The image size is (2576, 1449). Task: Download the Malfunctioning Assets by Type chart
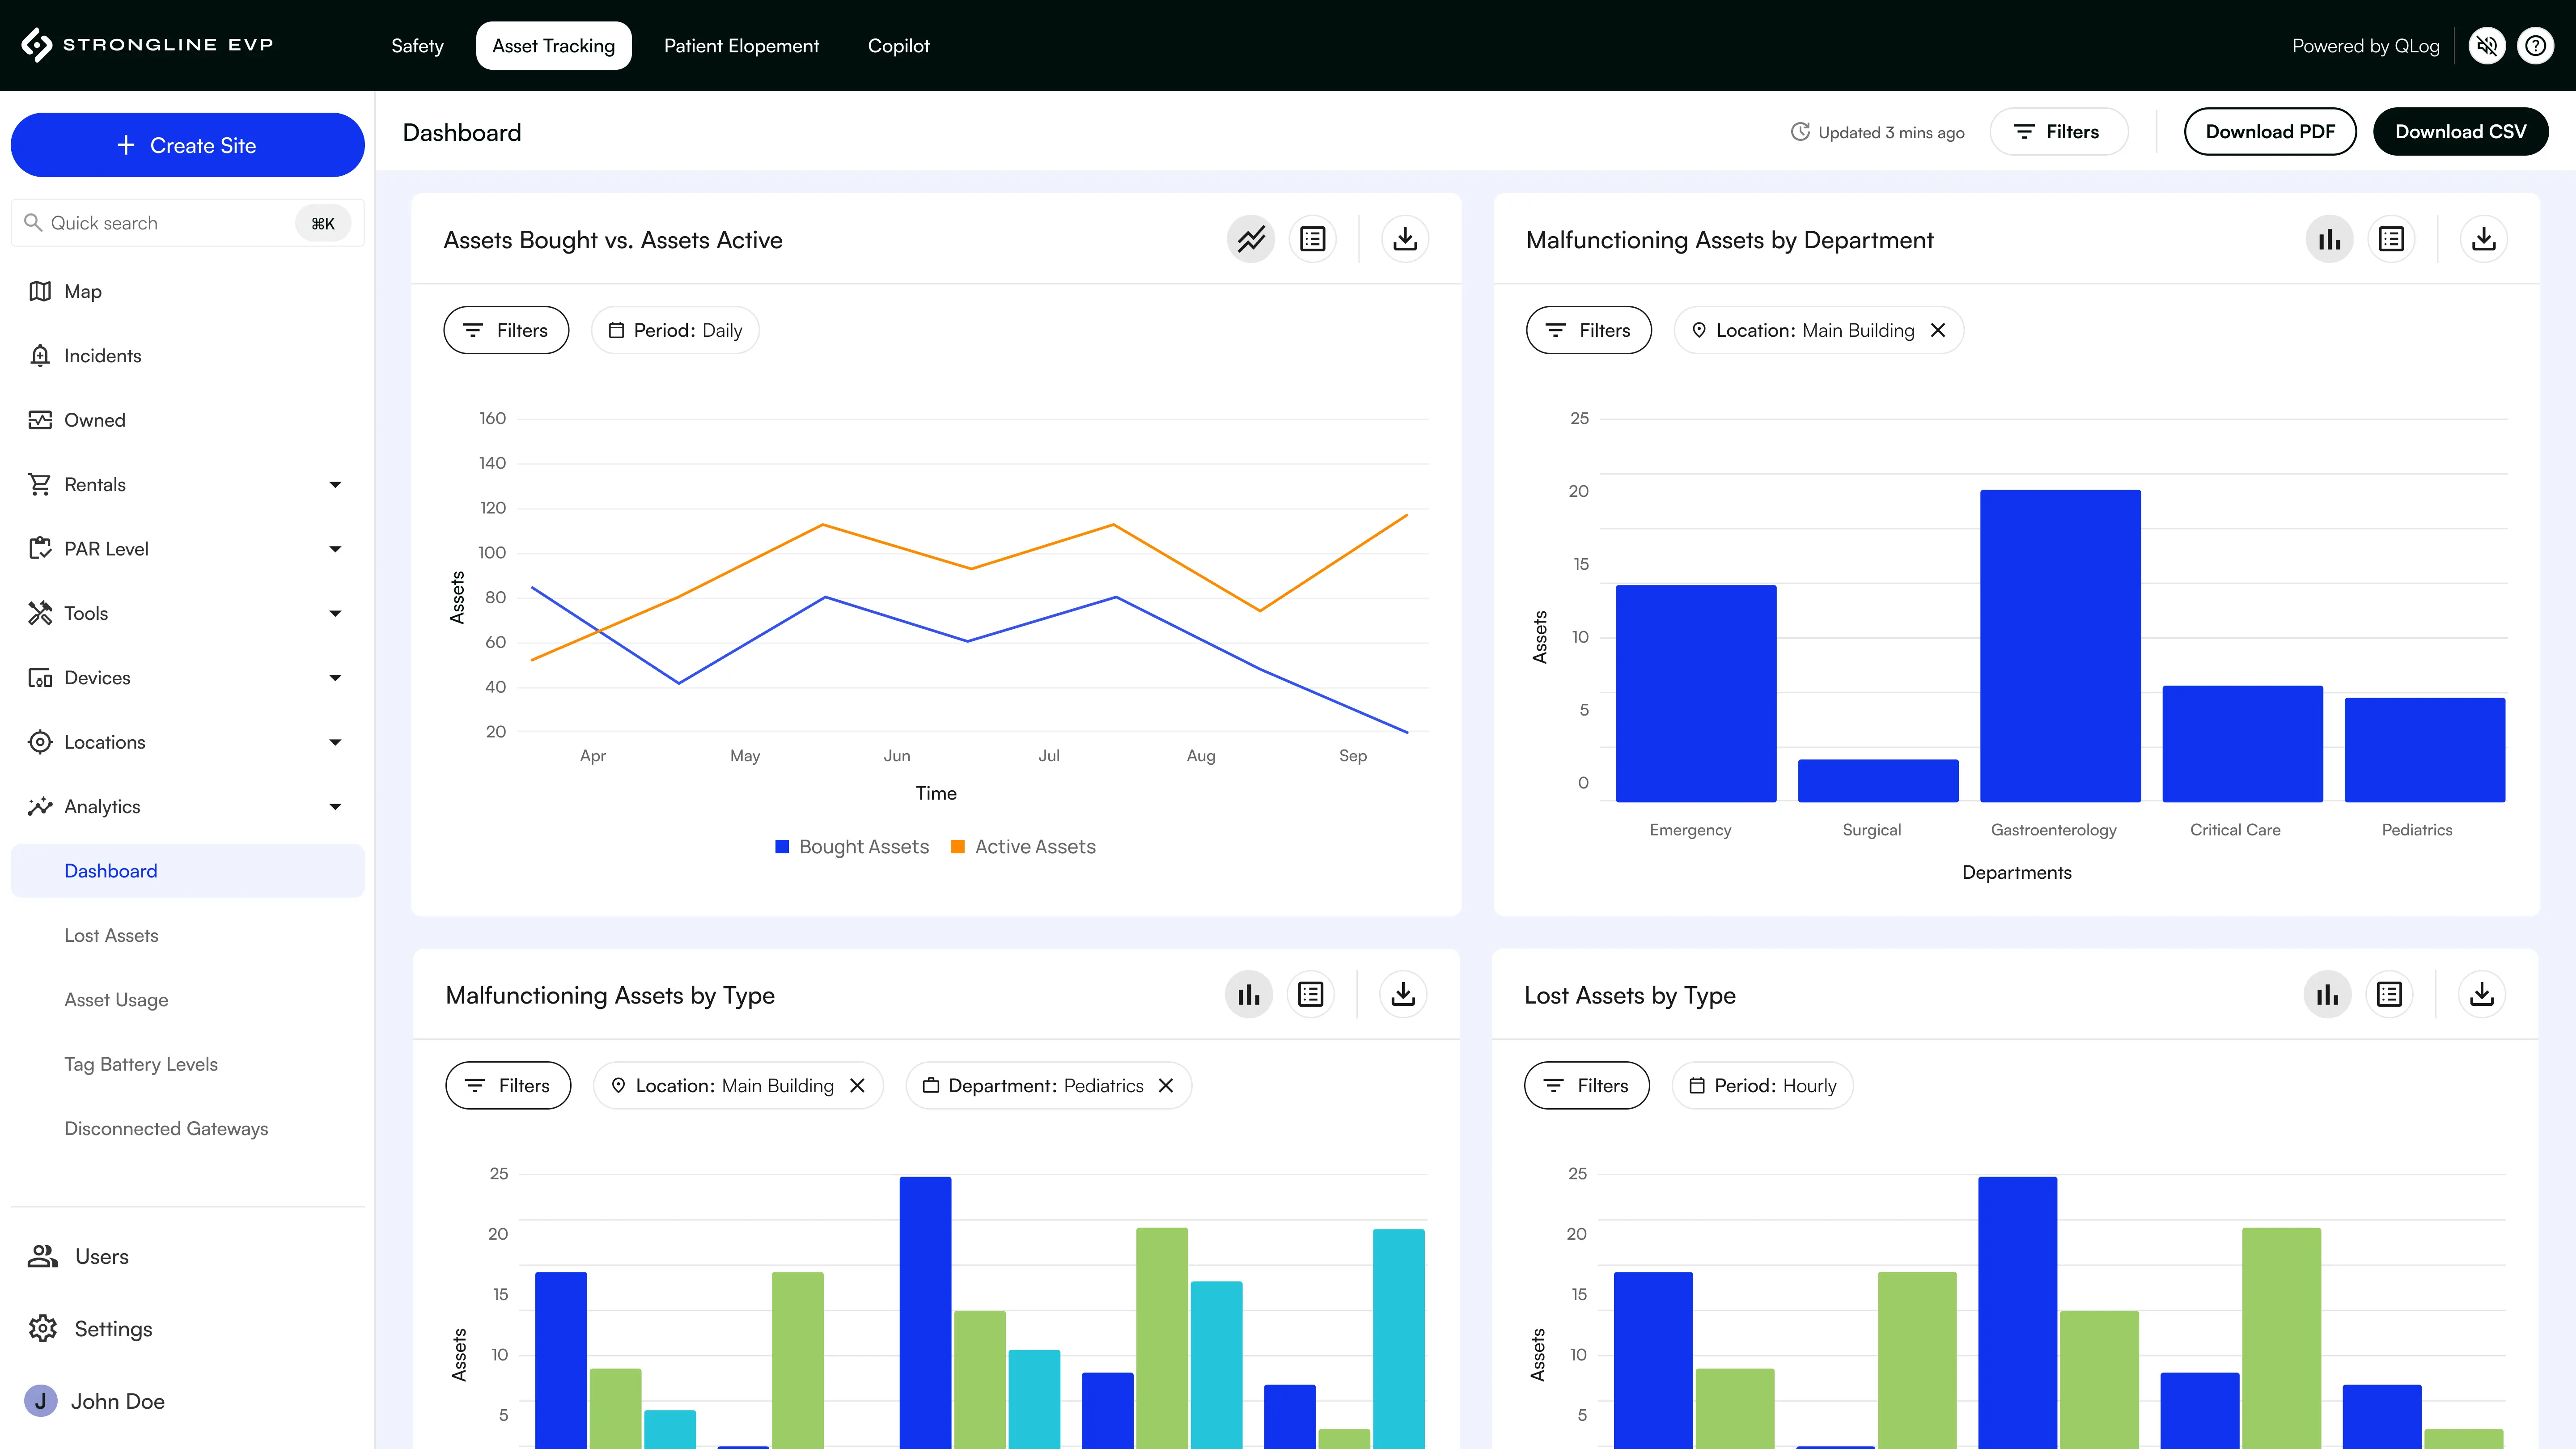tap(1403, 995)
